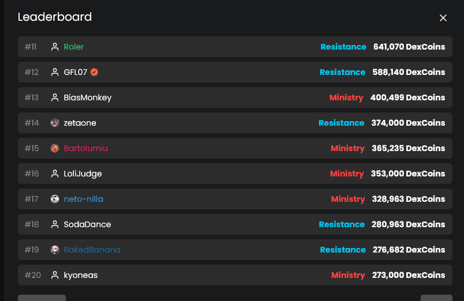Click the profile icon beside kyoneas
This screenshot has width=464, height=301.
pyautogui.click(x=55, y=275)
